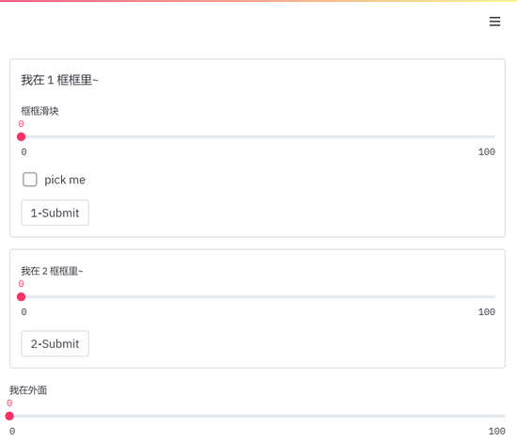The width and height of the screenshot is (517, 443).
Task: Click the min value 0 under 我在外面 slider
Action: point(12,431)
